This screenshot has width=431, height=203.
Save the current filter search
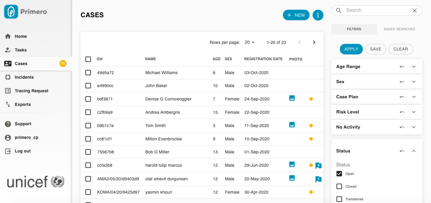376,49
